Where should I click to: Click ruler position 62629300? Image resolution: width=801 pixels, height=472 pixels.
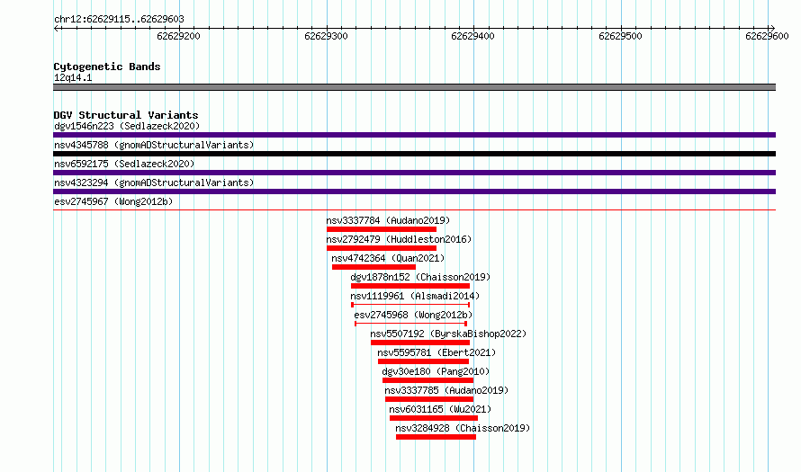click(x=326, y=36)
